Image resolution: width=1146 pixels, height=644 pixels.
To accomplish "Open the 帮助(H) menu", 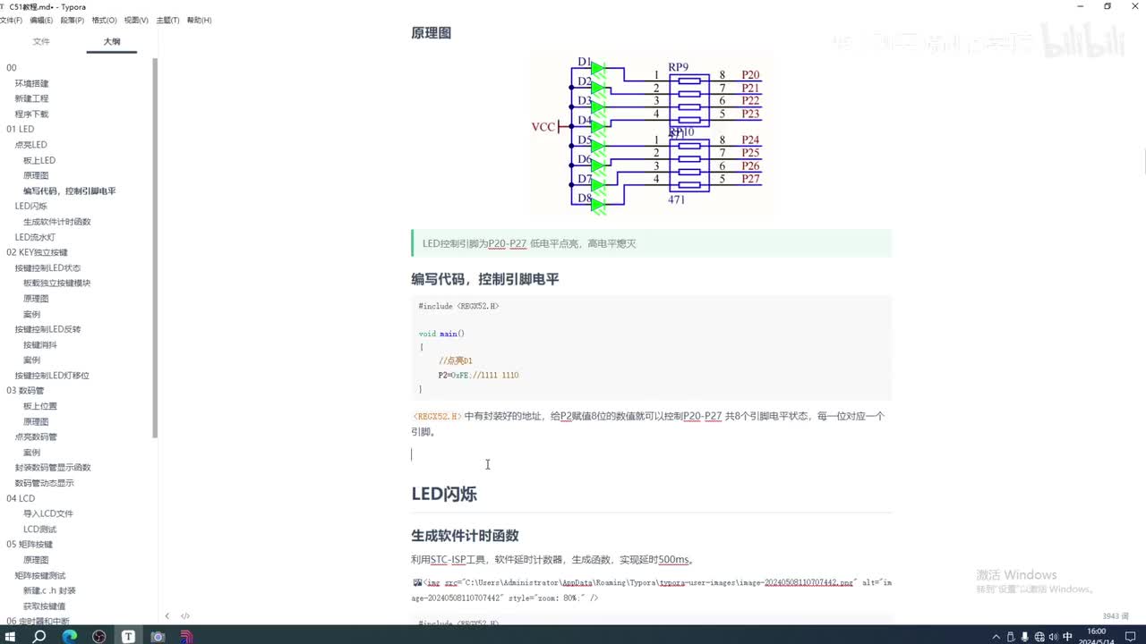I will pos(199,20).
